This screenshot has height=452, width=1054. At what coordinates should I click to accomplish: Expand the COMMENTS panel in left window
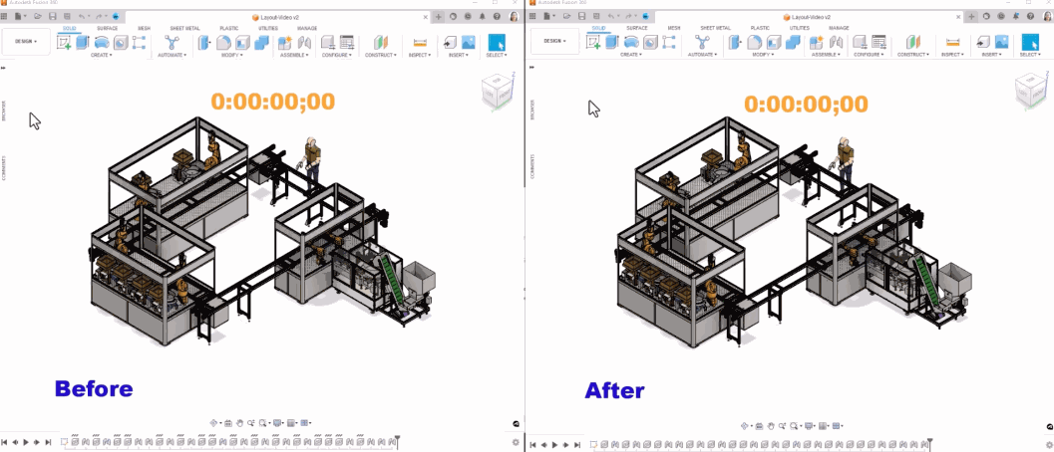[3, 167]
